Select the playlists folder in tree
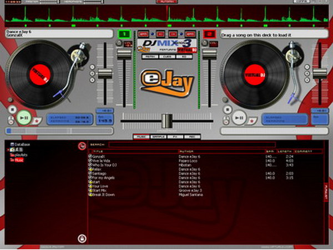This screenshot has height=250, width=333. [x=19, y=155]
